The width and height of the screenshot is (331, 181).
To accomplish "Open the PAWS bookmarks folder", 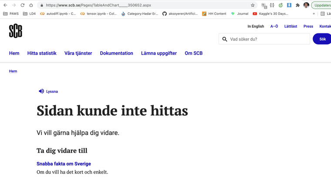I will click(11, 13).
